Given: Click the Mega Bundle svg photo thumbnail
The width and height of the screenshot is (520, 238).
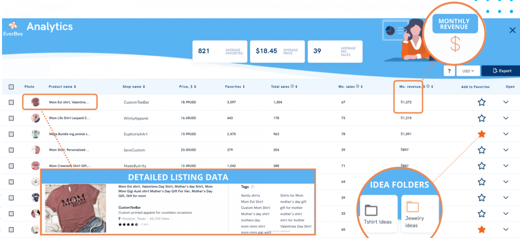Looking at the screenshot, I should pos(36,134).
